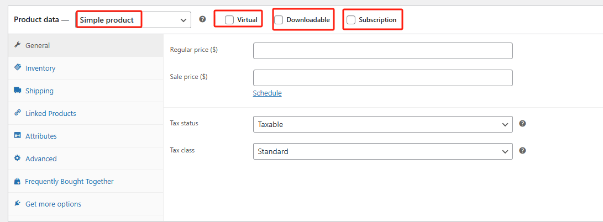Expand the Tax status dropdown
The image size is (603, 222).
click(x=382, y=124)
